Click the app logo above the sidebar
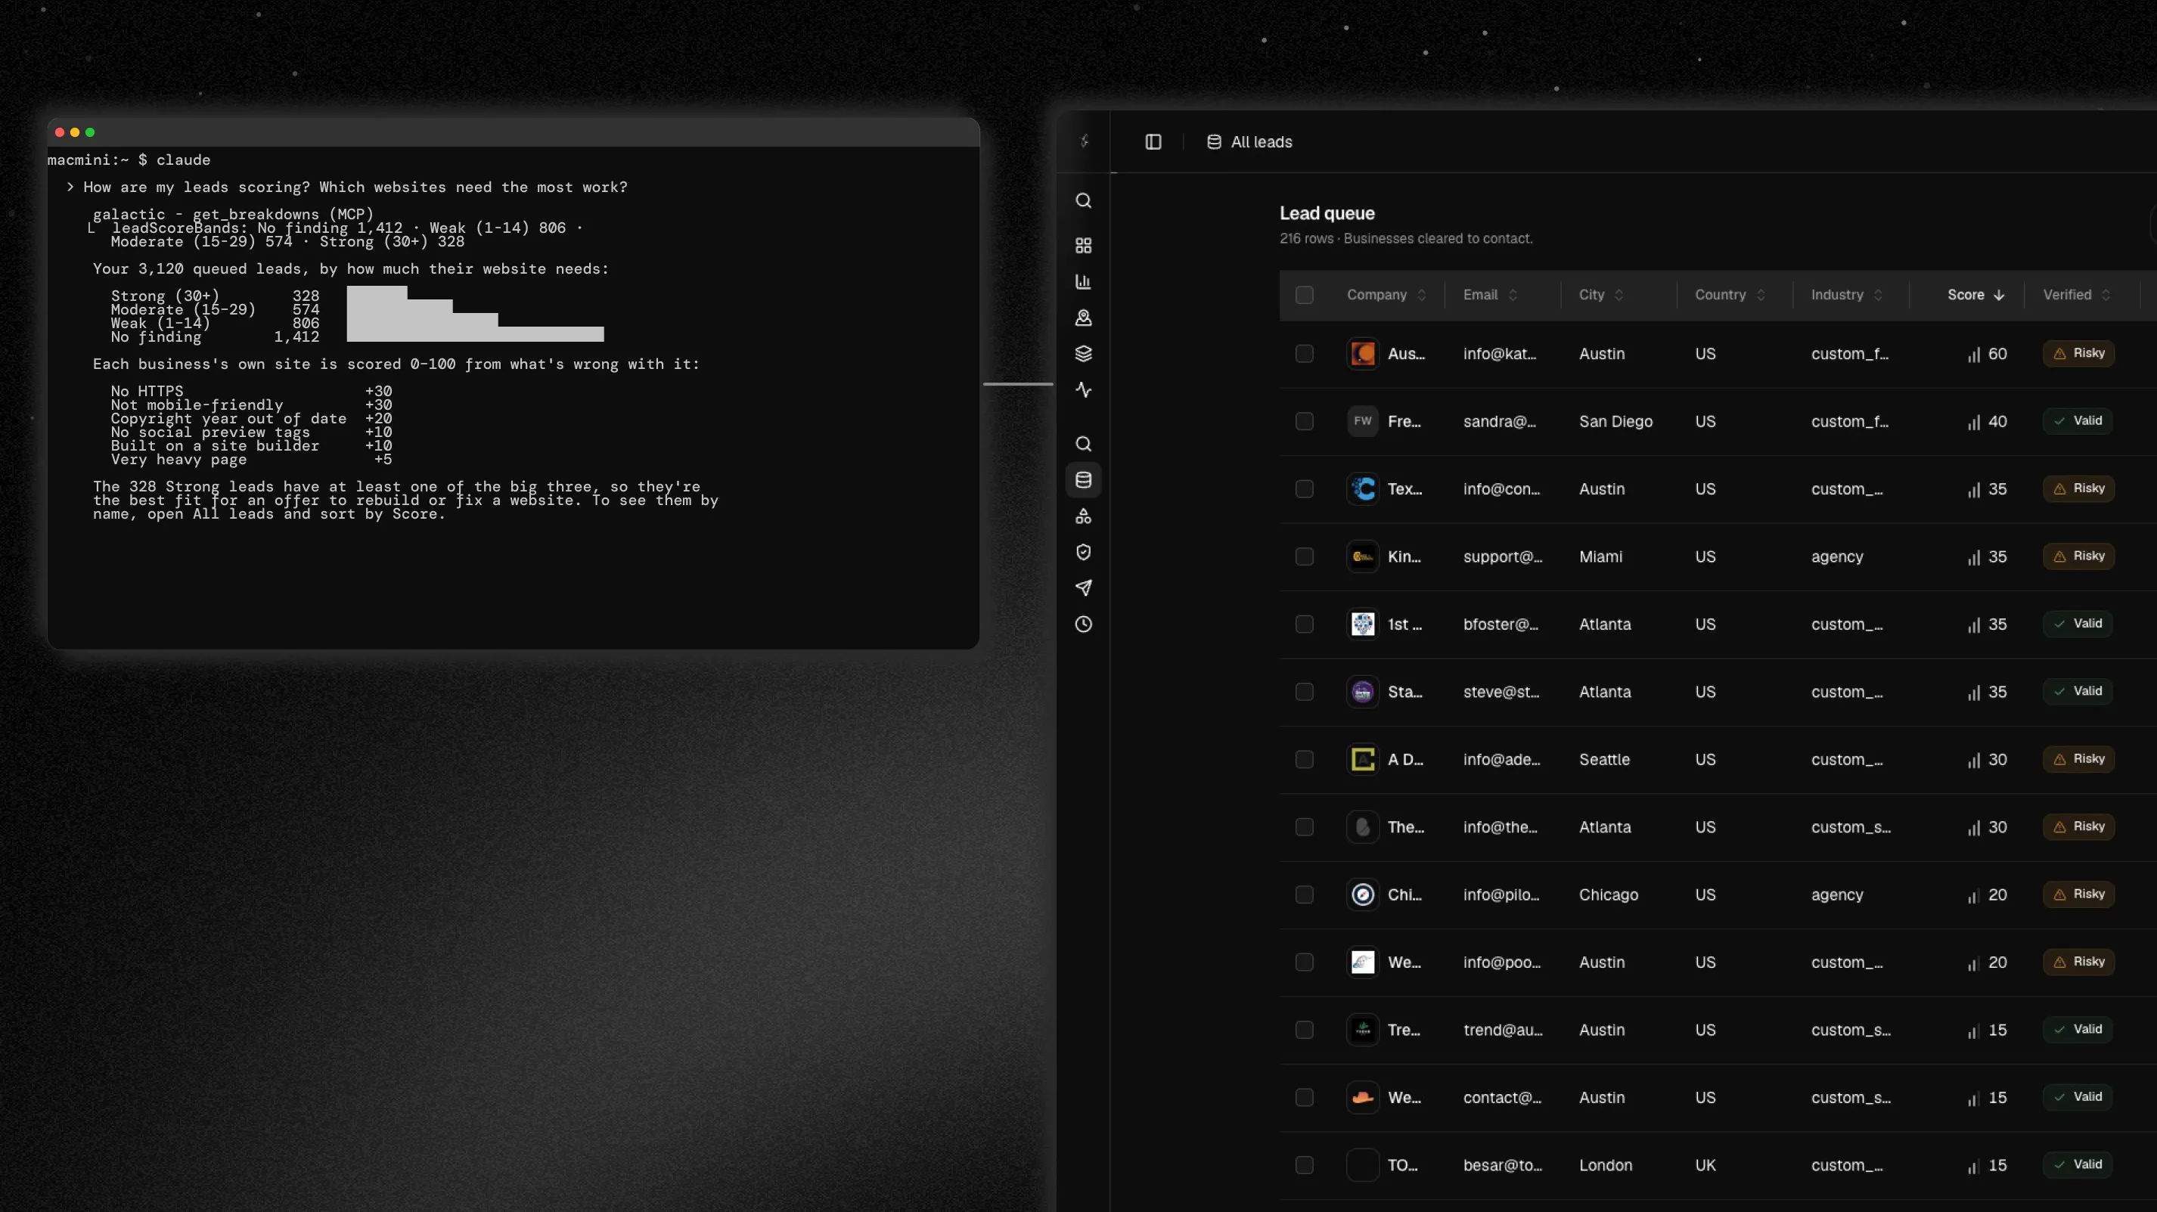Image resolution: width=2157 pixels, height=1212 pixels. click(x=1085, y=141)
